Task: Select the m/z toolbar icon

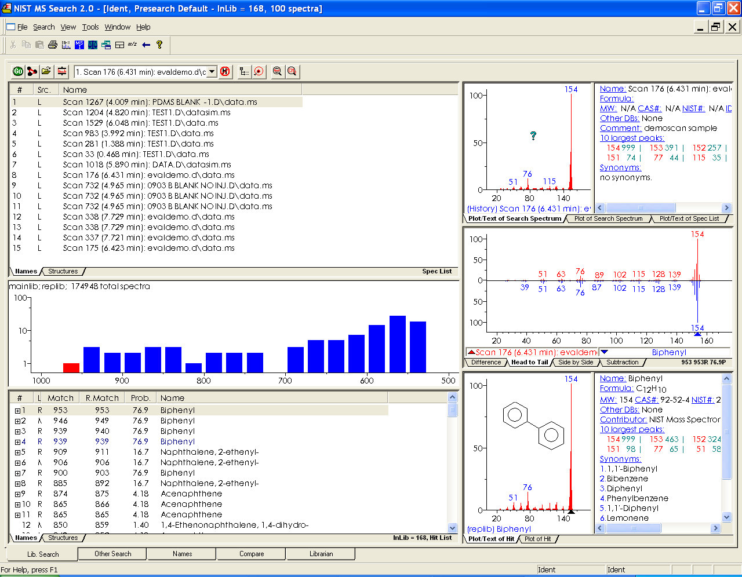Action: [x=132, y=45]
